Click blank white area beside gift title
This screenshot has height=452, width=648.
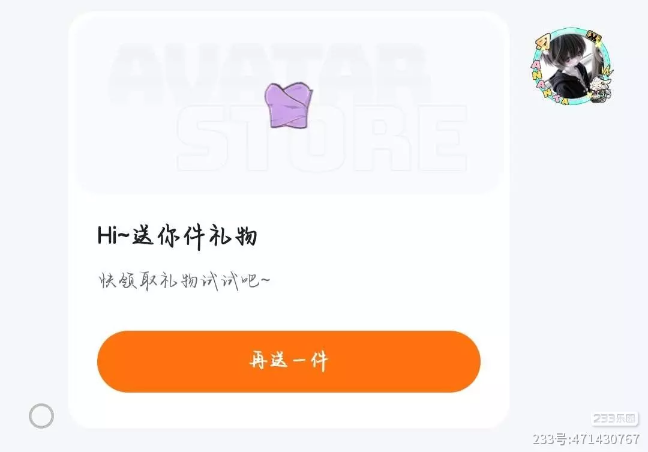pyautogui.click(x=372, y=237)
